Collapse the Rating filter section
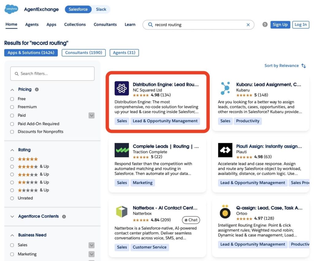 click(12, 150)
